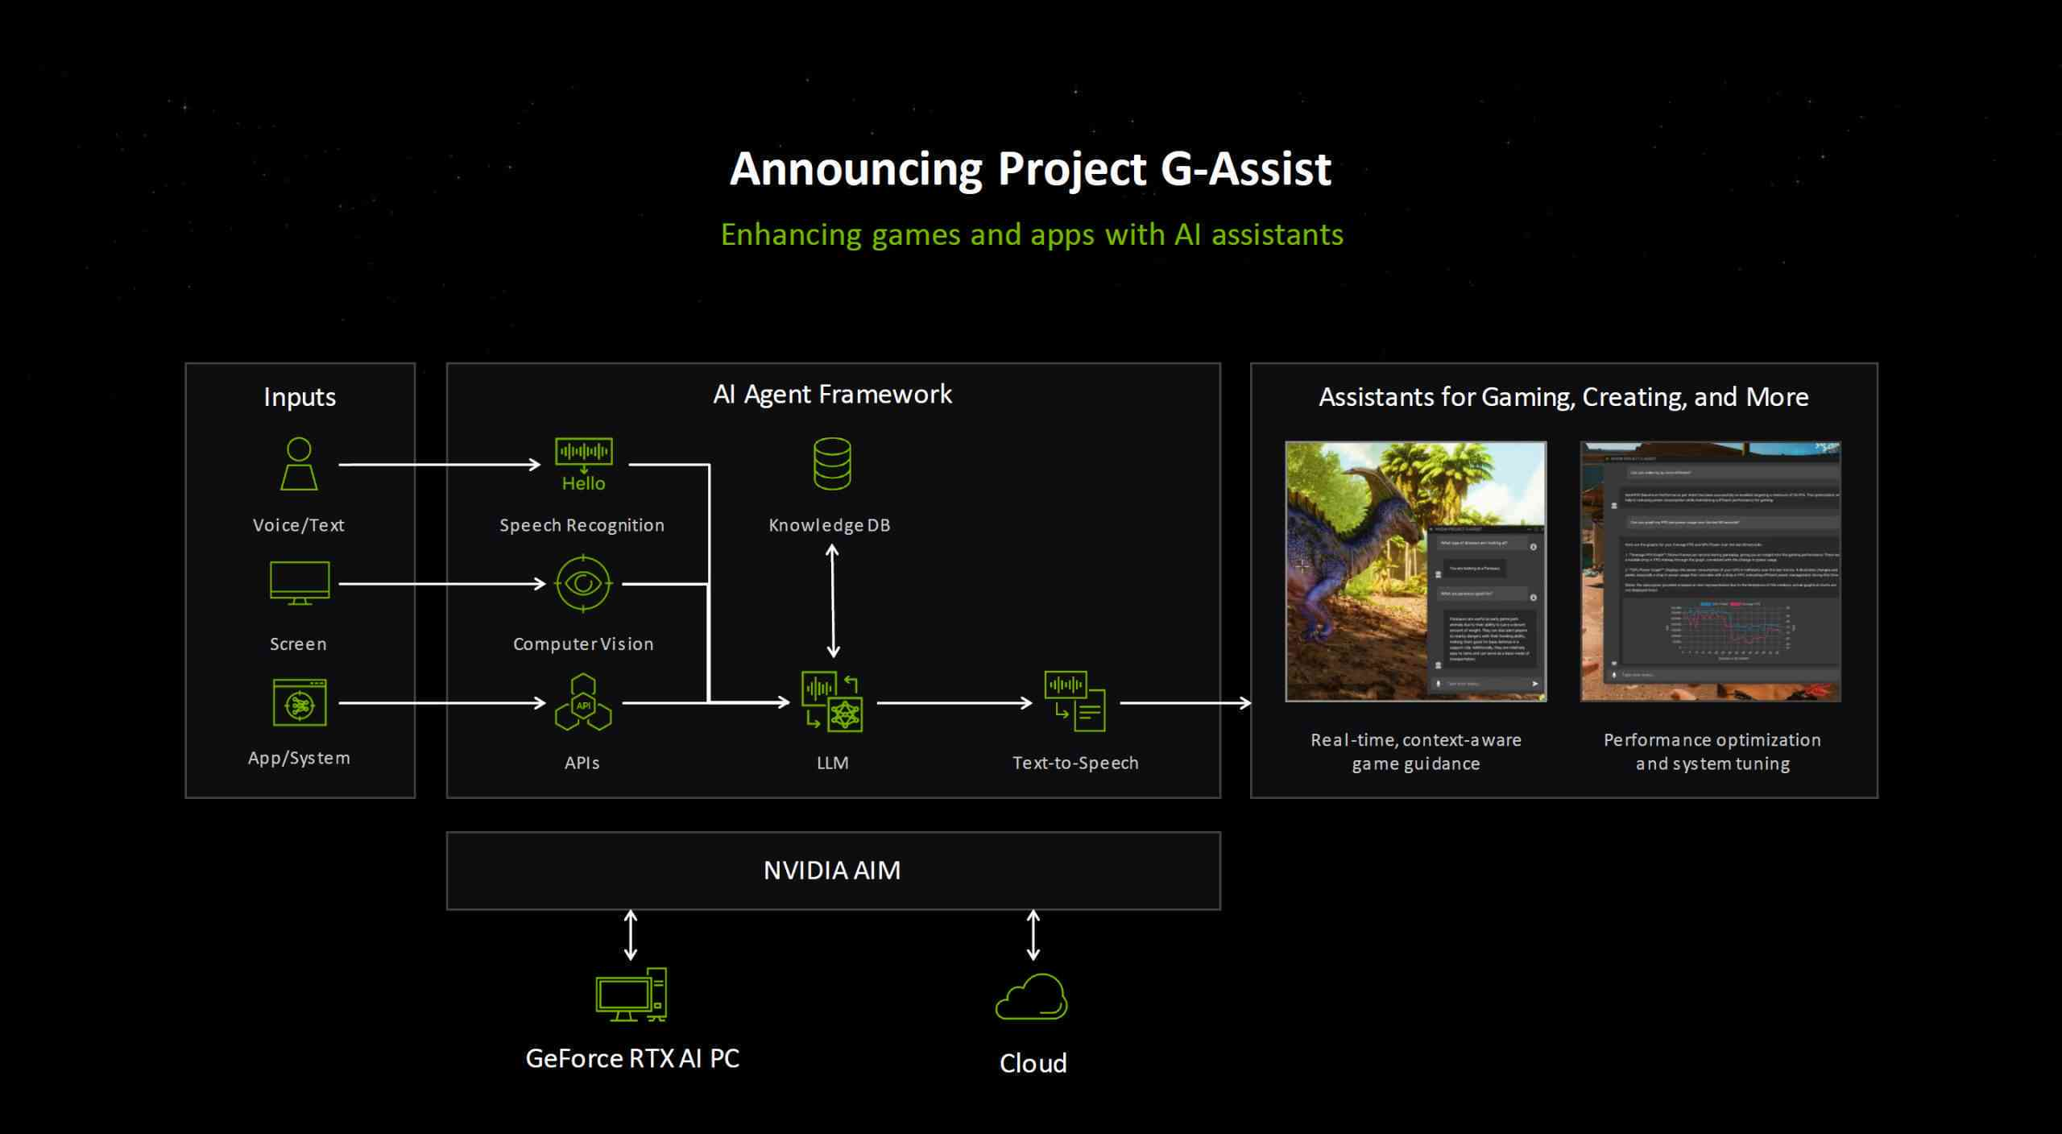Click the Voice/Text person icon
Viewport: 2062px width, 1134px height.
click(x=299, y=463)
